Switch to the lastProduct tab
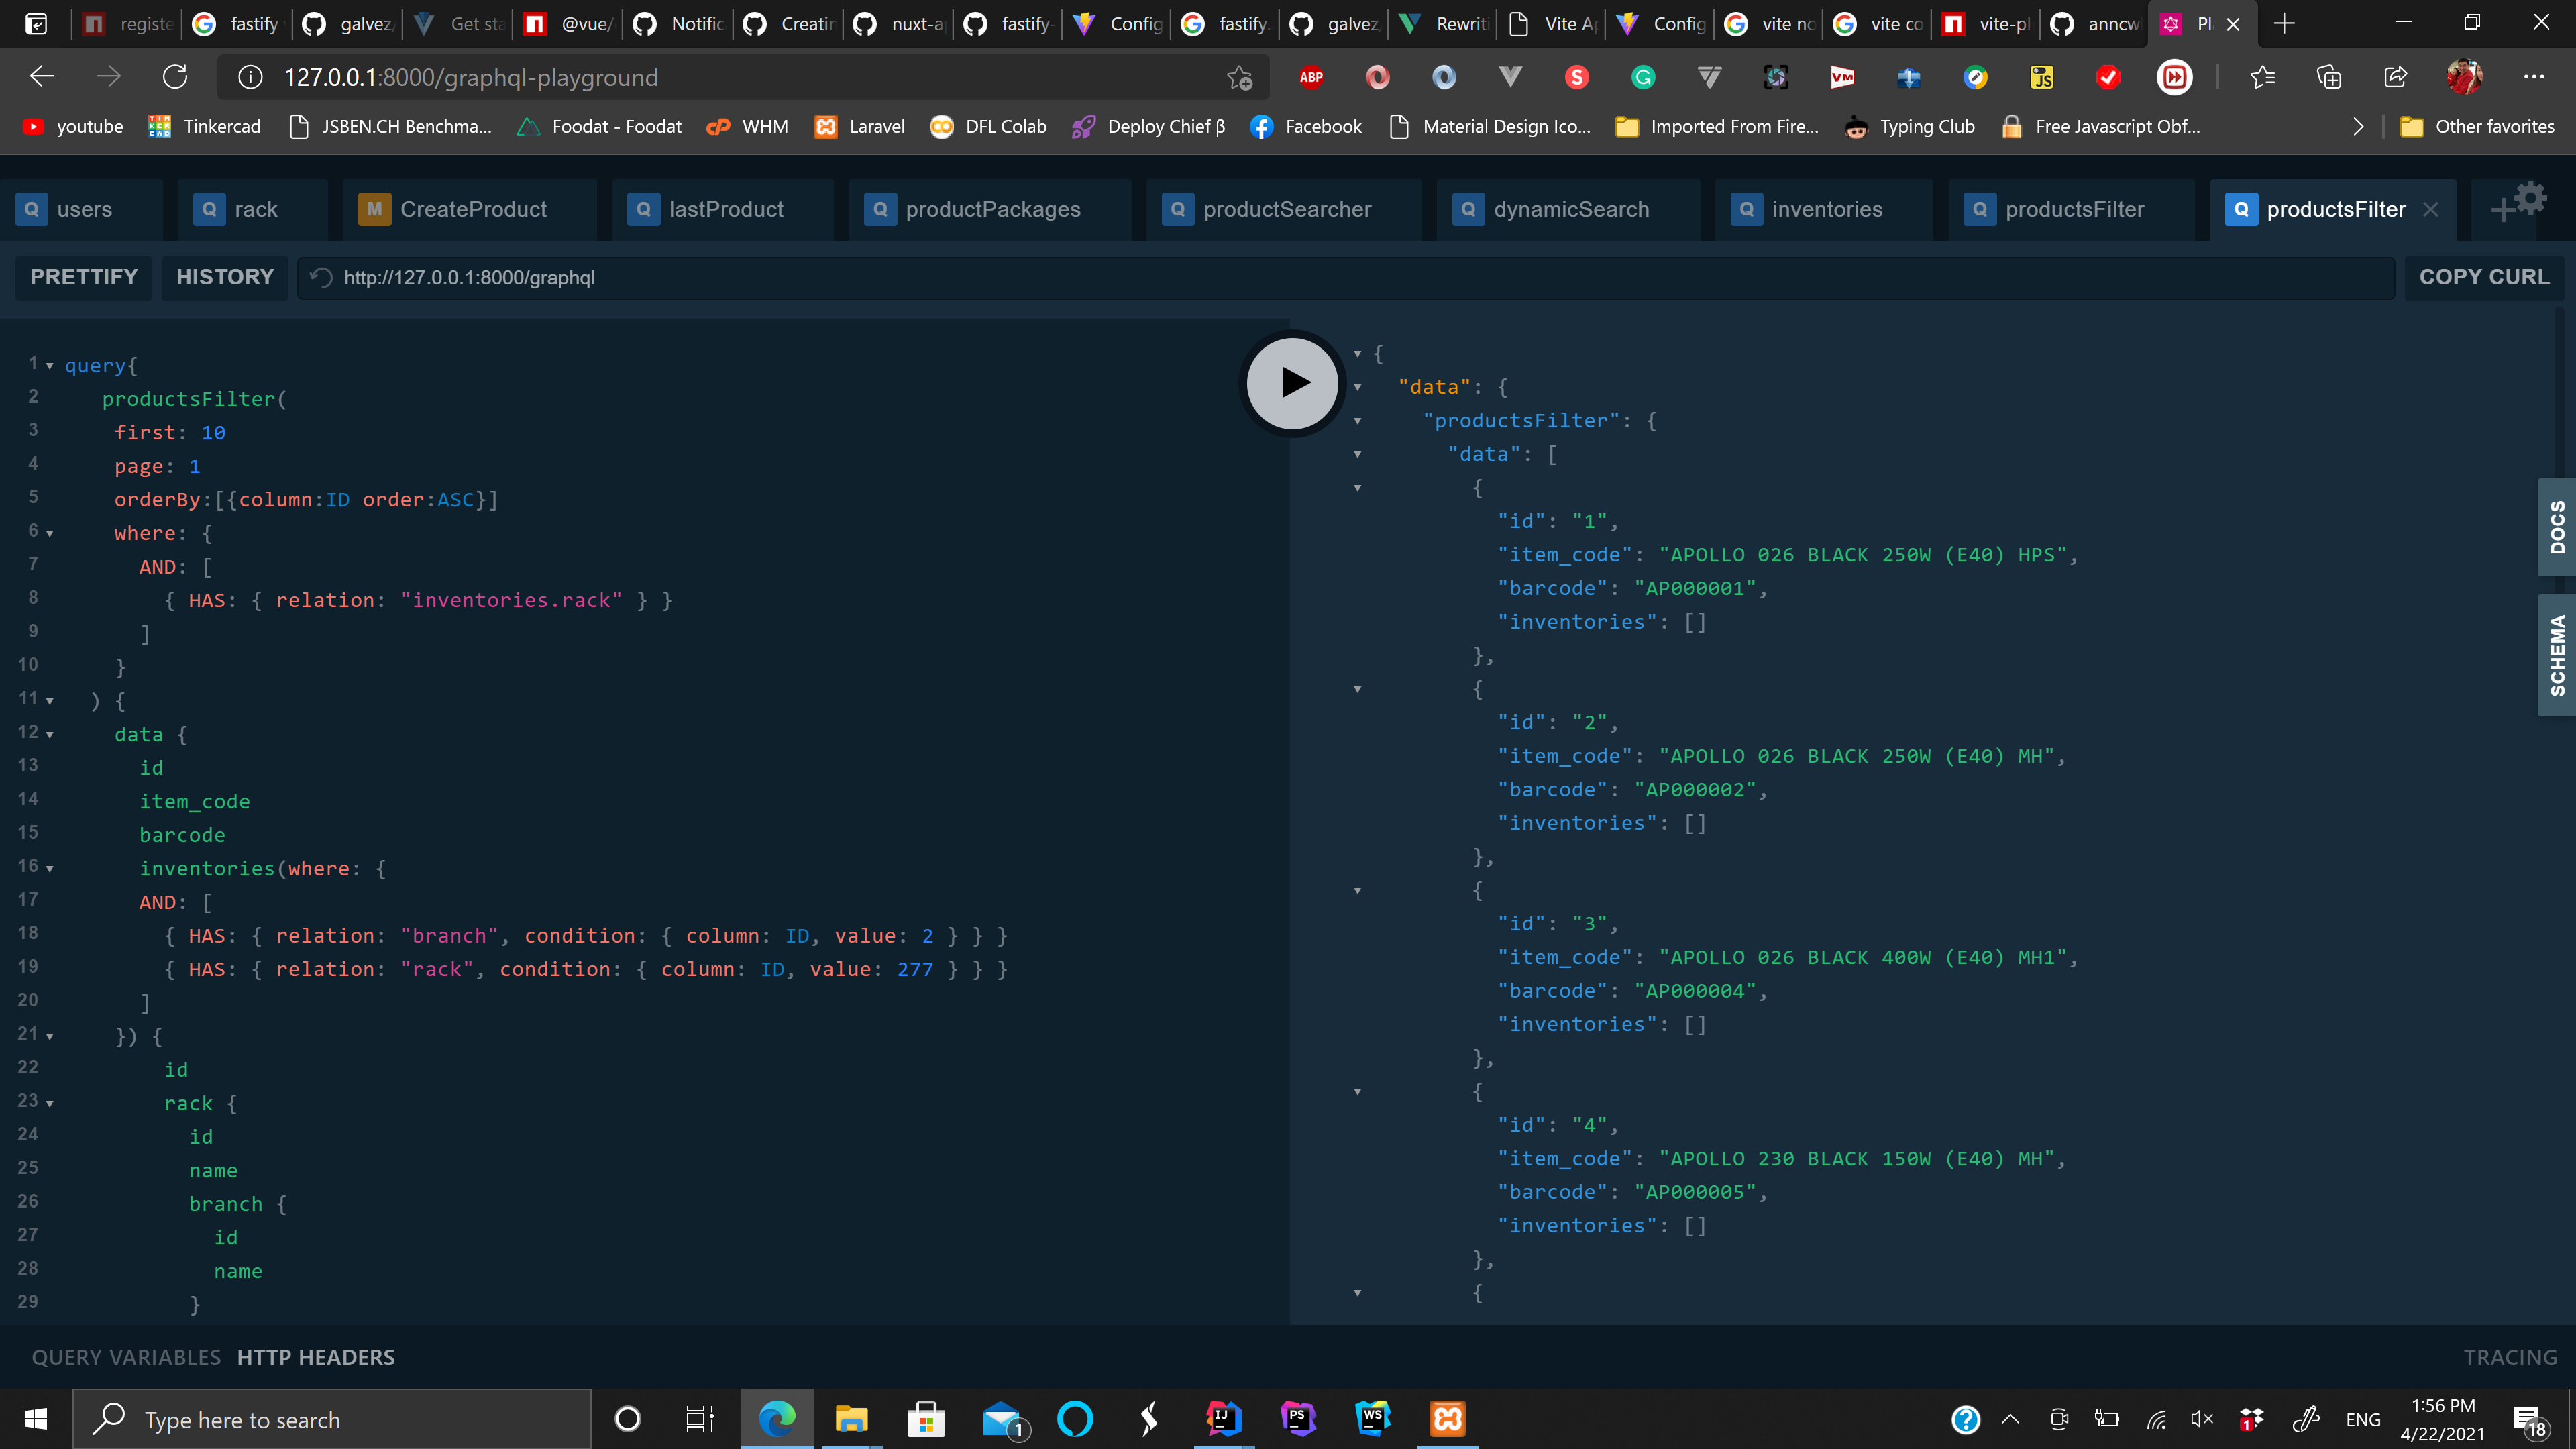This screenshot has height=1449, width=2576. pos(724,209)
